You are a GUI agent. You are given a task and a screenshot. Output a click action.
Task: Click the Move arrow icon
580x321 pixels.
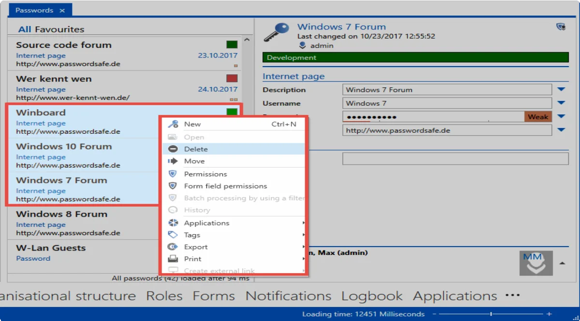173,161
